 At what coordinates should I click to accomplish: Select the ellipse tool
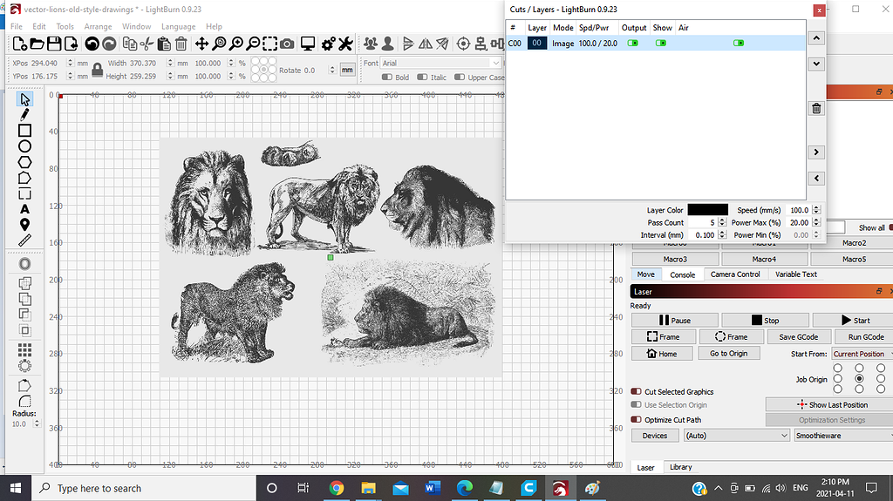click(24, 146)
